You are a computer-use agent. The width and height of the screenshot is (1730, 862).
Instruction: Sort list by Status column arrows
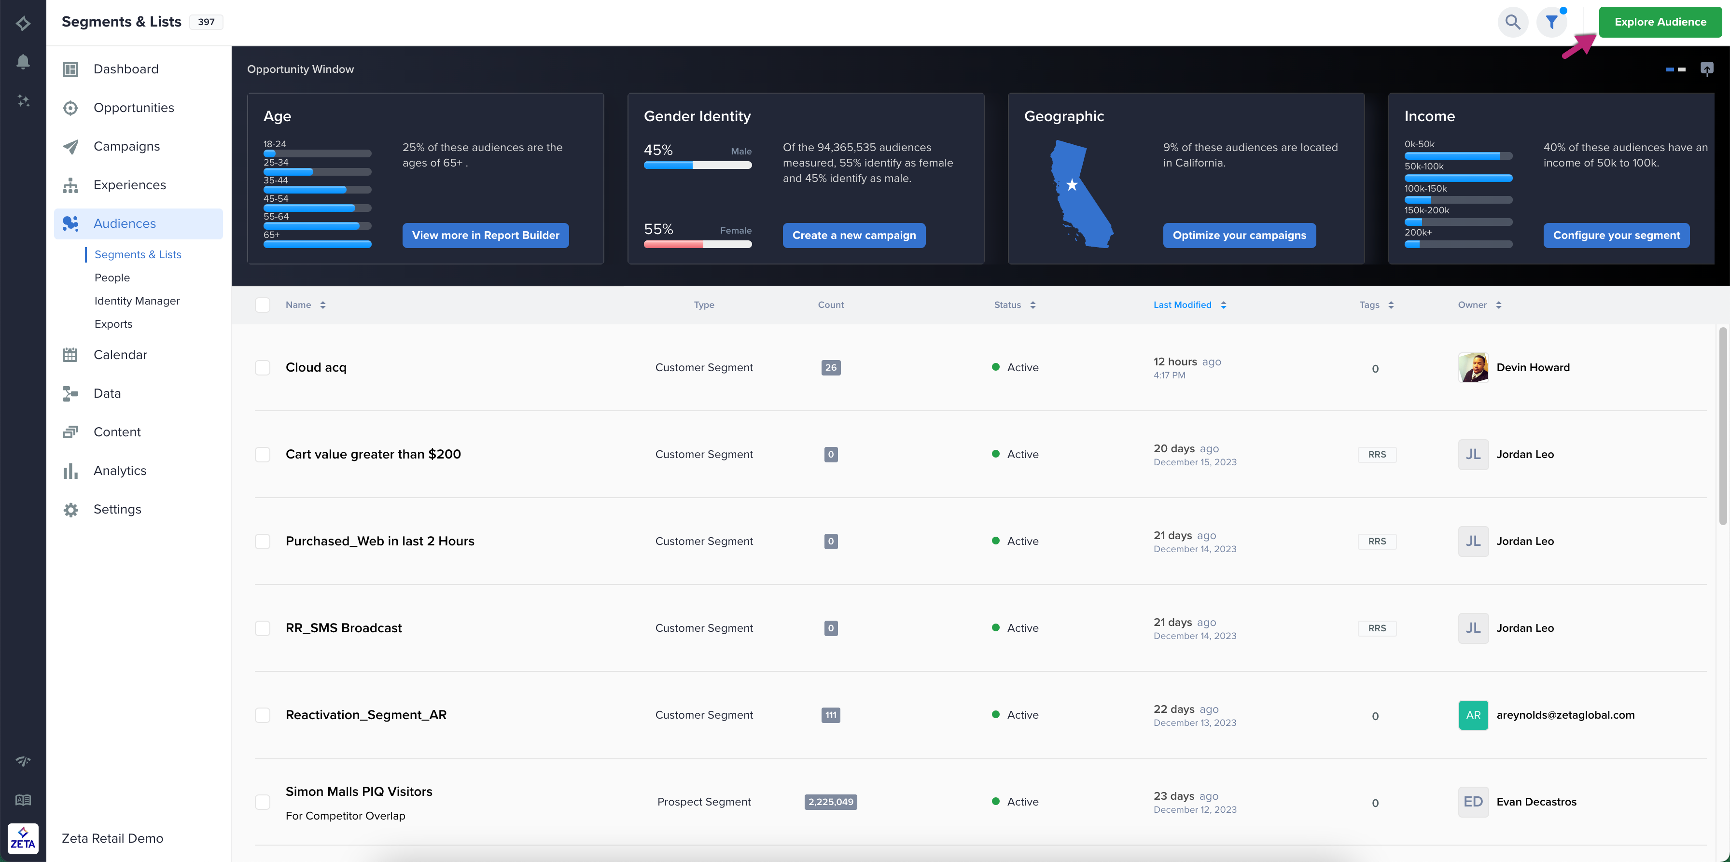pyautogui.click(x=1032, y=305)
